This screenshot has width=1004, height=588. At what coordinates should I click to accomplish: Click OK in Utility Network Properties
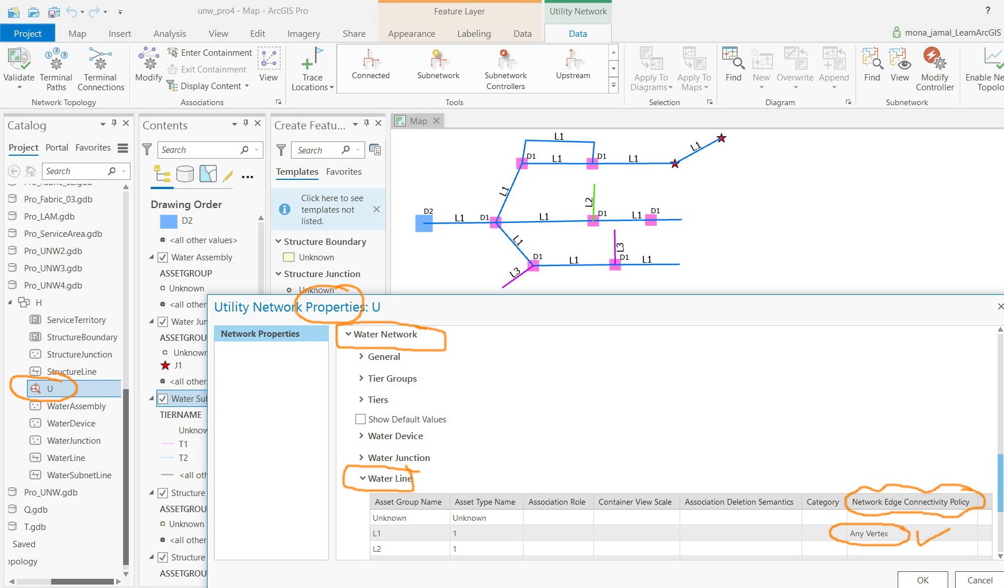[x=922, y=580]
